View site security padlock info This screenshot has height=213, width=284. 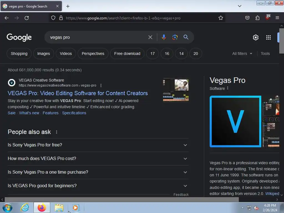pyautogui.click(x=61, y=18)
